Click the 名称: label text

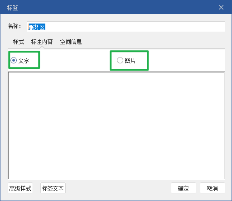[14, 26]
